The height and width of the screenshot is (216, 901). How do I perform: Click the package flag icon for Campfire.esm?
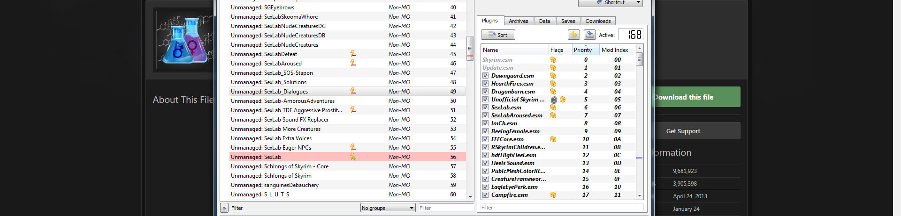point(553,194)
